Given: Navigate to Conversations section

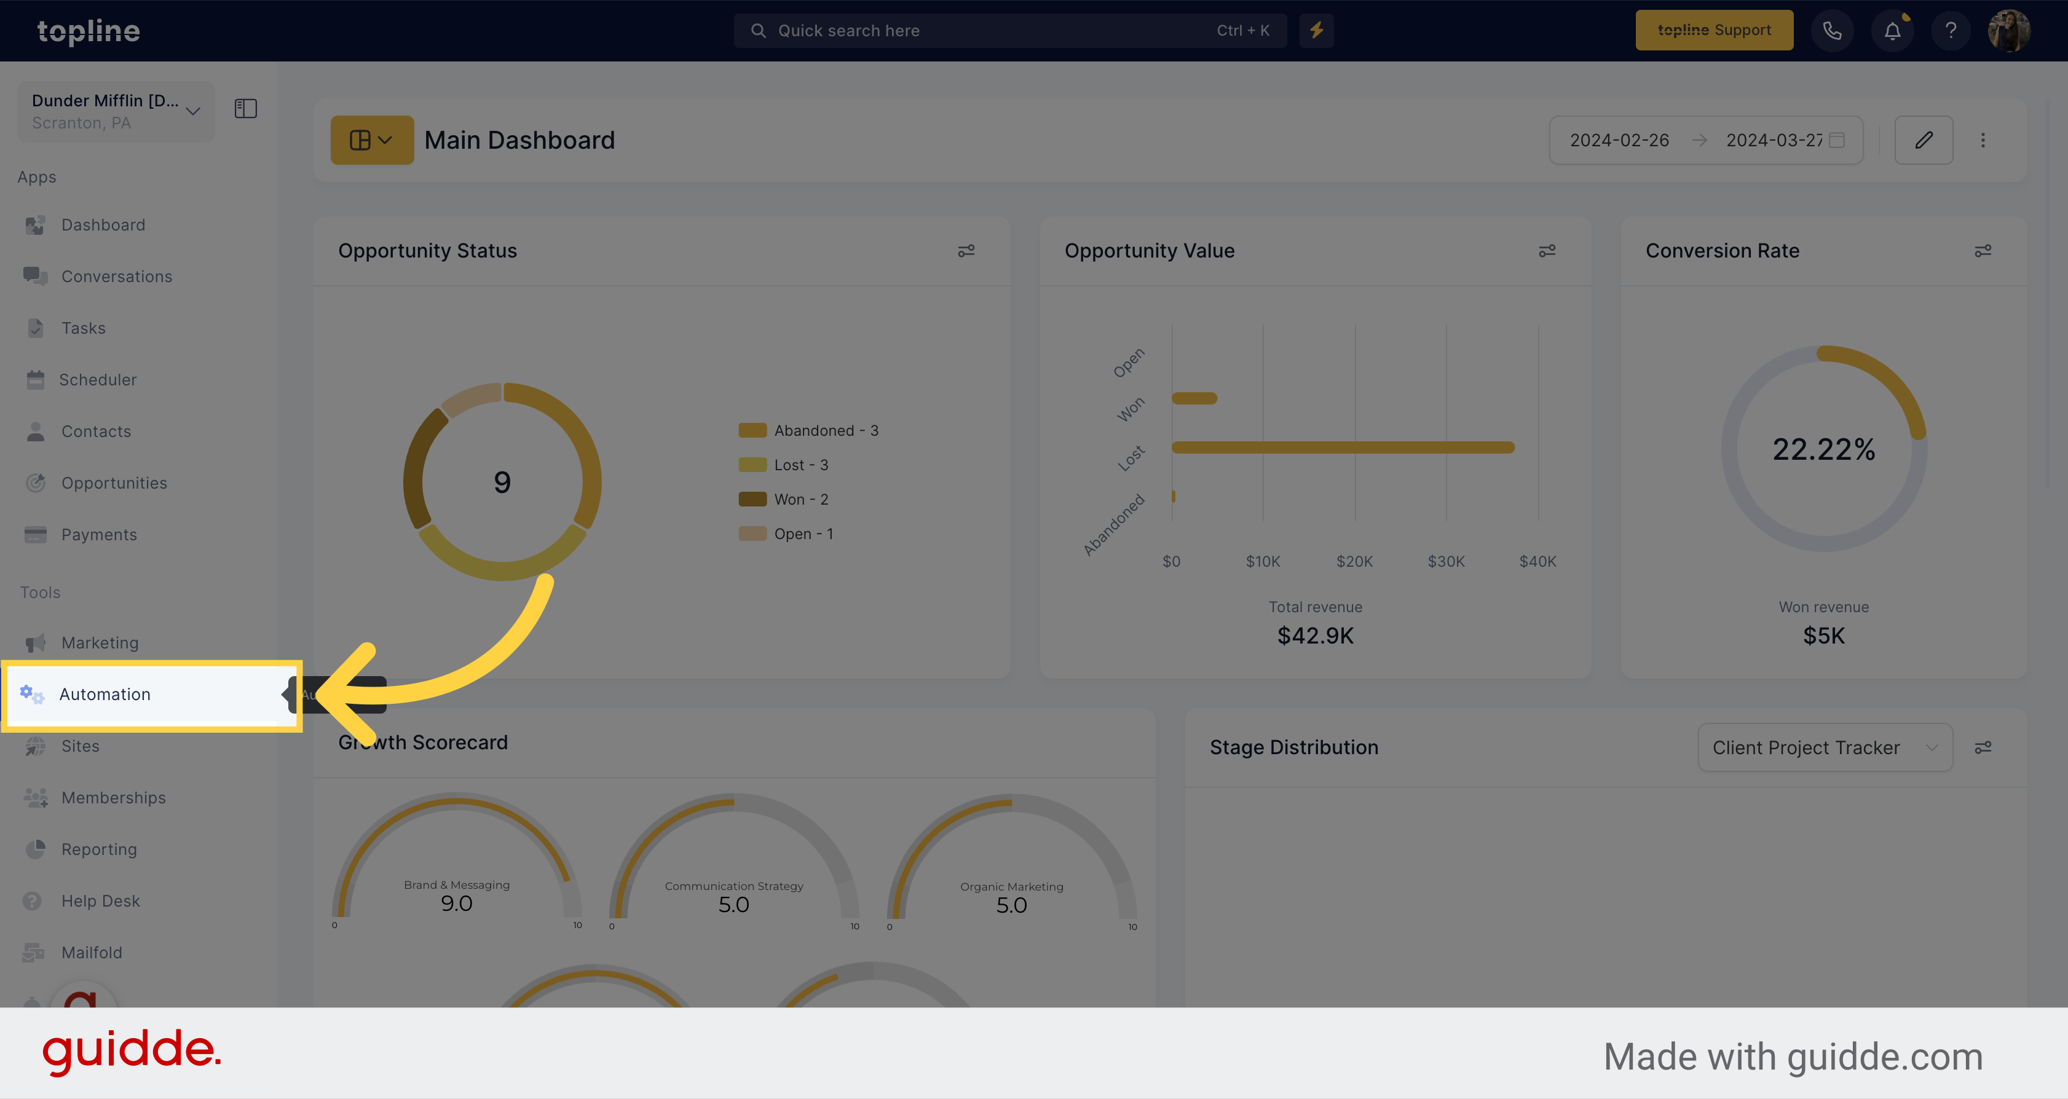Looking at the screenshot, I should (x=117, y=276).
